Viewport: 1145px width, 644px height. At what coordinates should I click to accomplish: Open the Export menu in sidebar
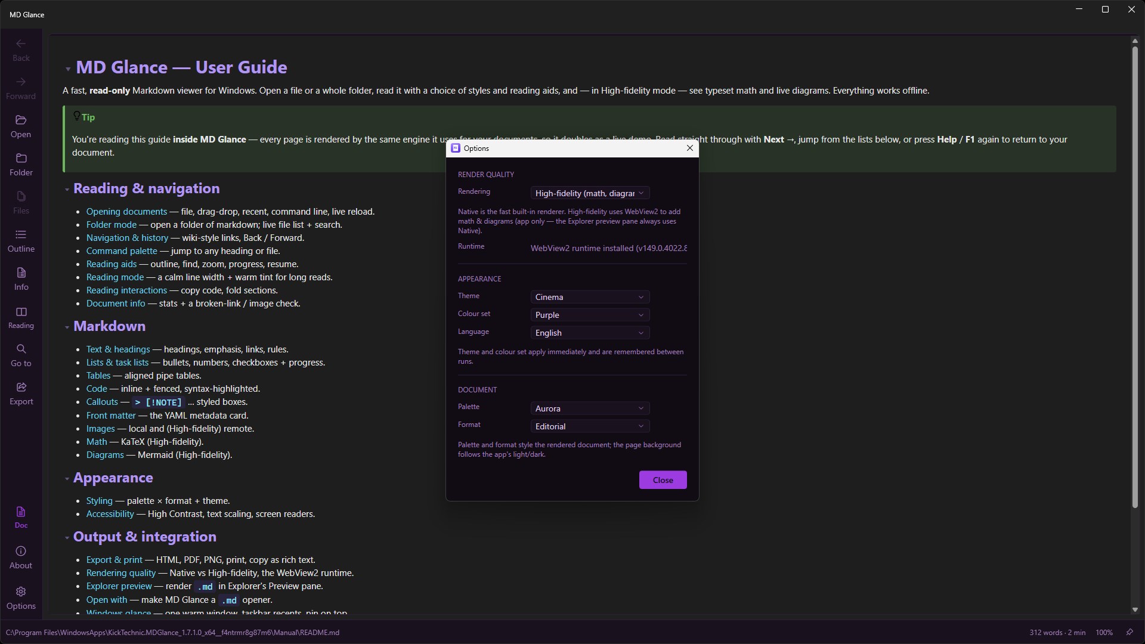tap(21, 394)
